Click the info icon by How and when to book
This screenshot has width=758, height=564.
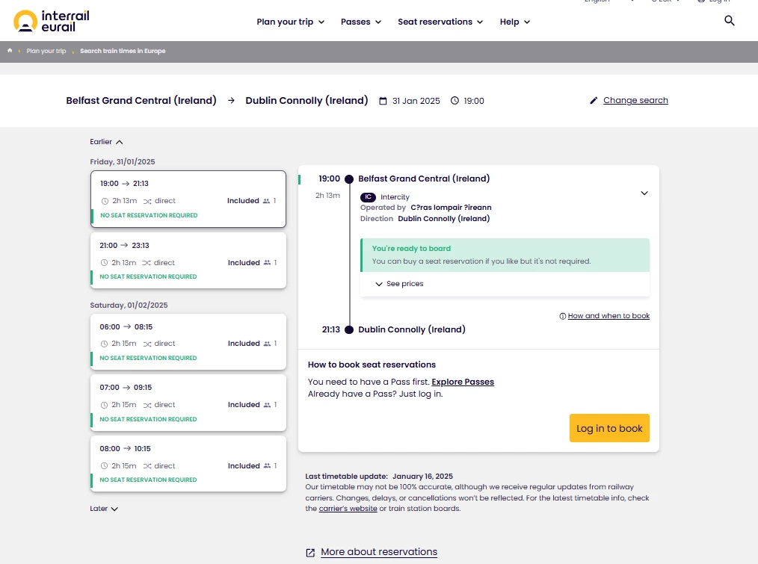(x=563, y=316)
